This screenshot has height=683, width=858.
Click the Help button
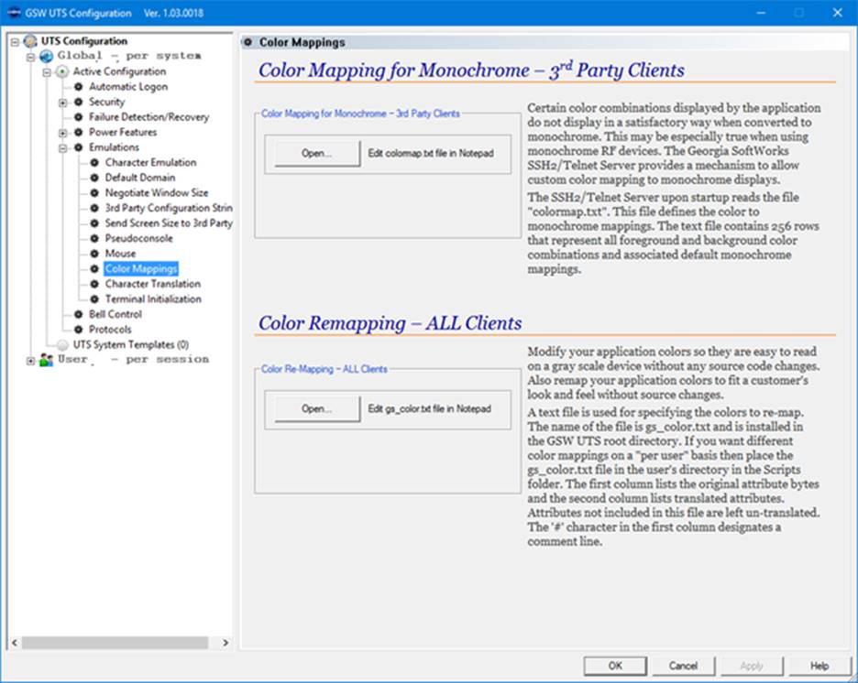click(819, 666)
